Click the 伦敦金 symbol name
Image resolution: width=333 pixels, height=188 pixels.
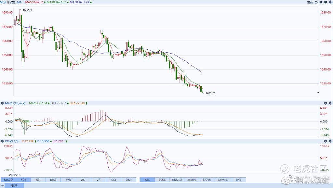click(11, 2)
